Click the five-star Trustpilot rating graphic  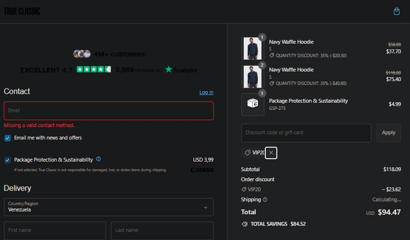pyautogui.click(x=94, y=69)
